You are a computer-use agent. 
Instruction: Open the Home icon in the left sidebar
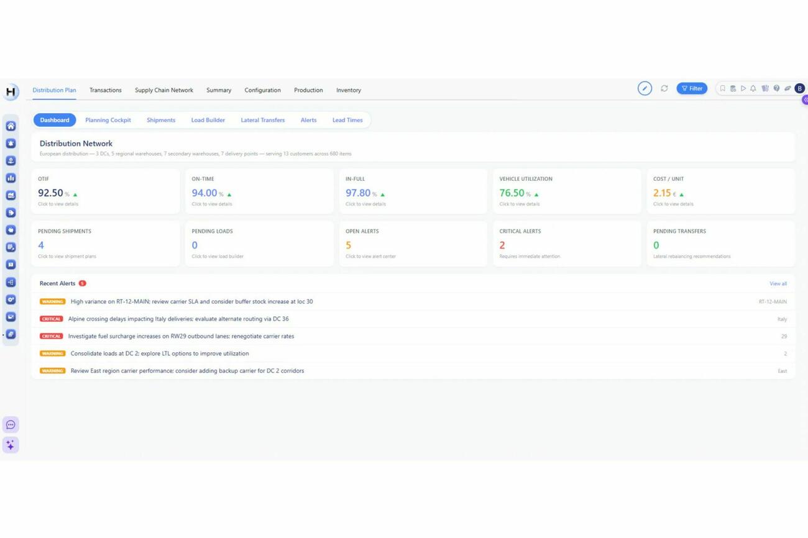click(11, 125)
